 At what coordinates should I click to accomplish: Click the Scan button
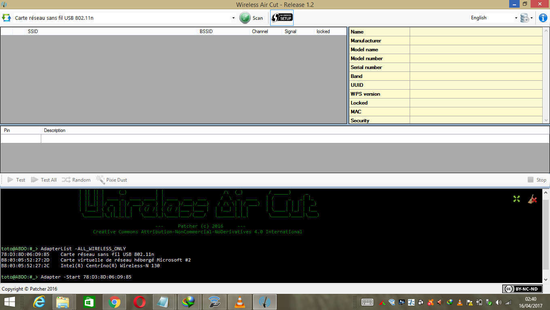tap(251, 18)
